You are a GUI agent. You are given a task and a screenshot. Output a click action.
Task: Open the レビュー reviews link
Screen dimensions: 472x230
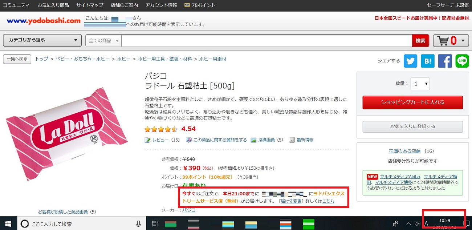click(x=160, y=140)
